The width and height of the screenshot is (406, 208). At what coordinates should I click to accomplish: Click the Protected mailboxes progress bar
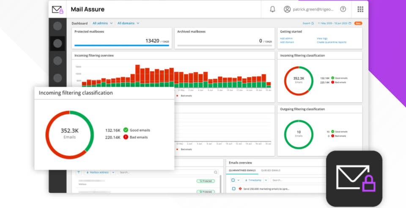coord(122,46)
